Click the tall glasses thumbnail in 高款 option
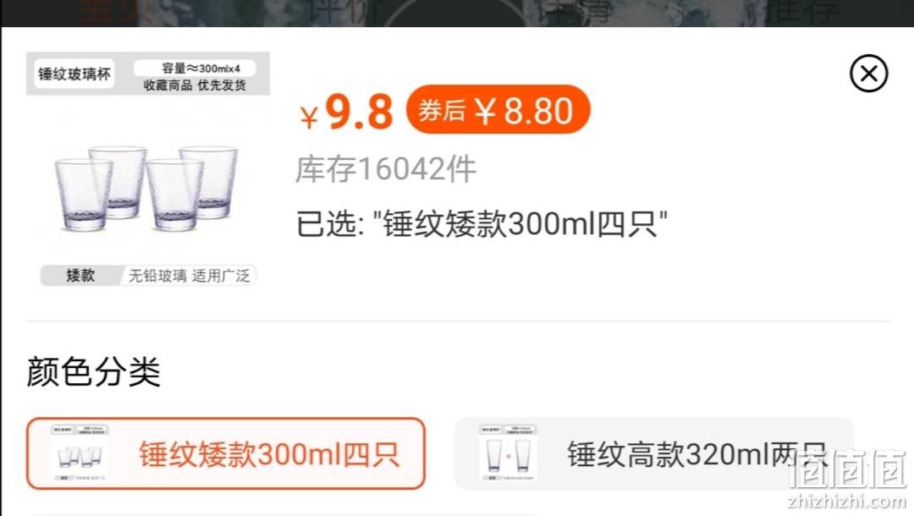 click(508, 453)
